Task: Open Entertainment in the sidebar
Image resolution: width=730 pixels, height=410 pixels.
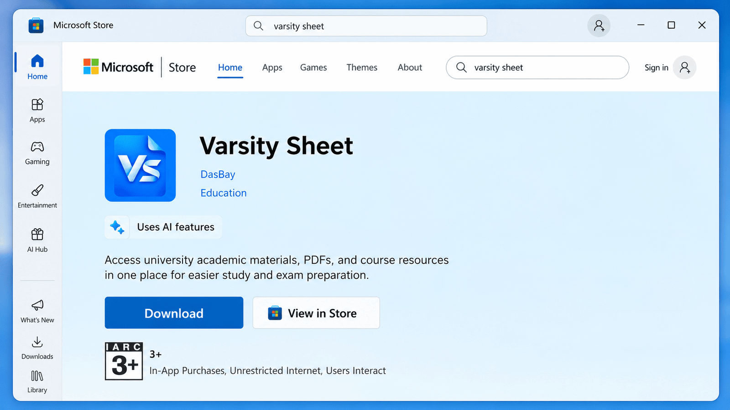Action: pyautogui.click(x=37, y=196)
